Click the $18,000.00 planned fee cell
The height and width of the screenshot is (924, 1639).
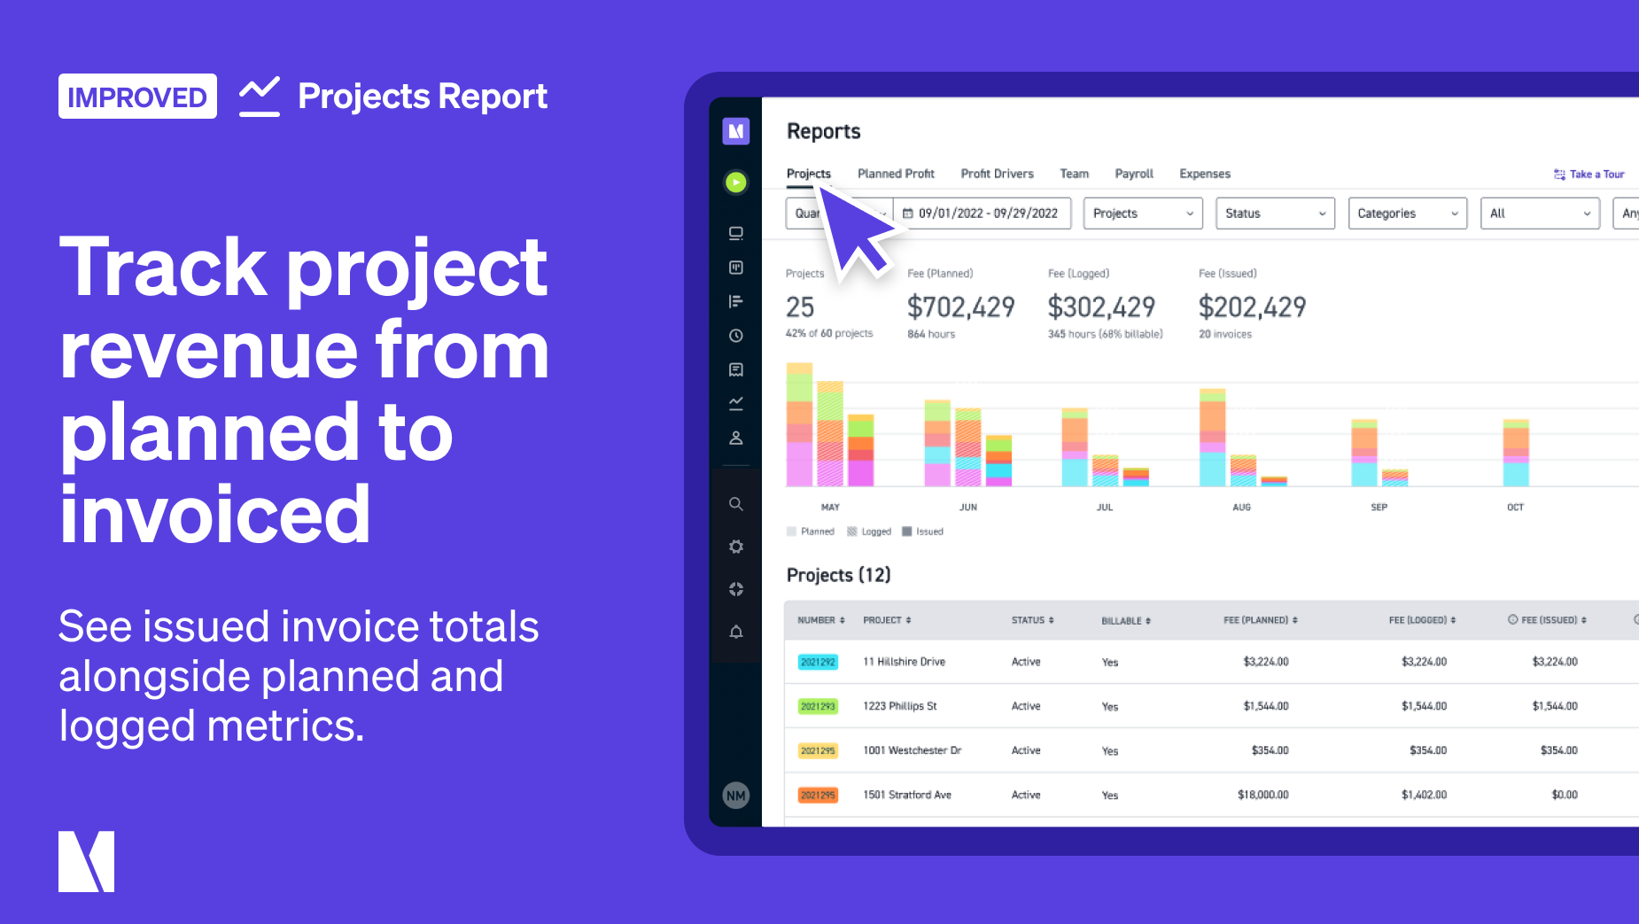(1262, 795)
